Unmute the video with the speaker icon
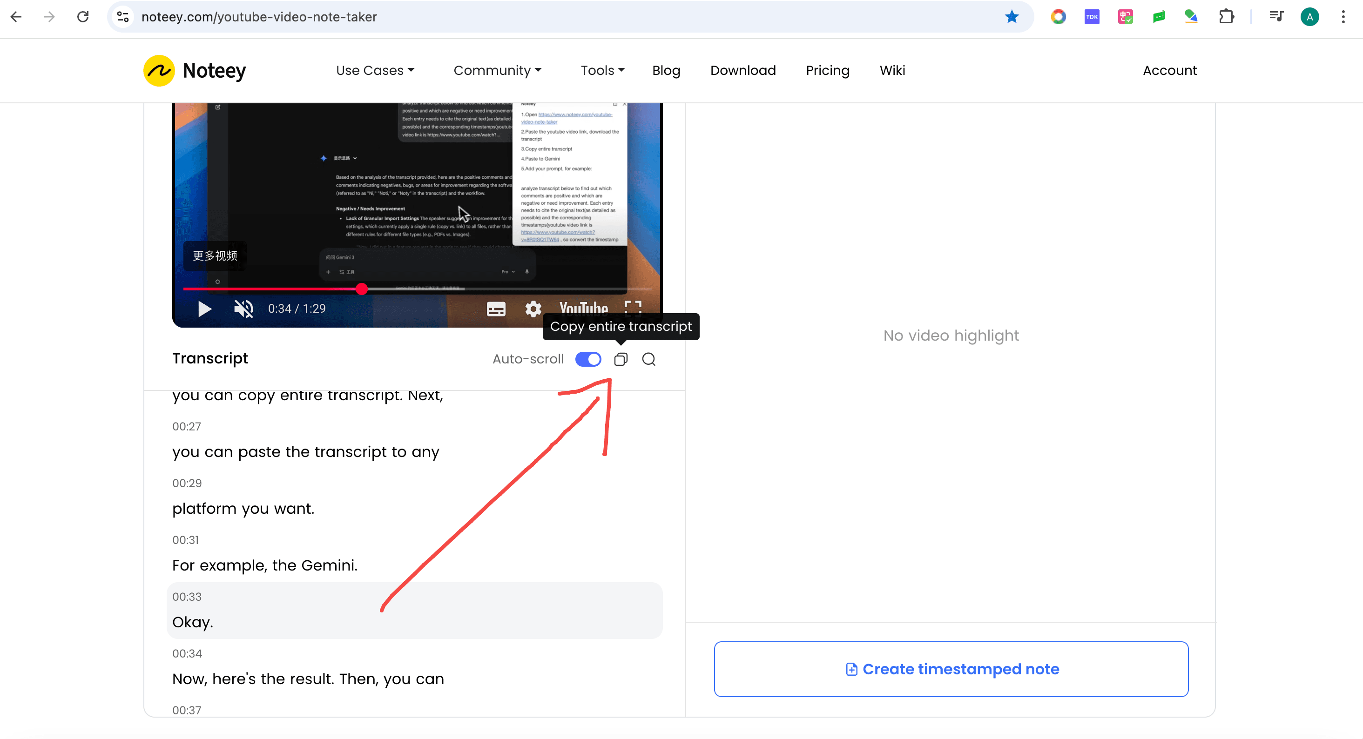Viewport: 1363px width, 739px height. (x=243, y=309)
